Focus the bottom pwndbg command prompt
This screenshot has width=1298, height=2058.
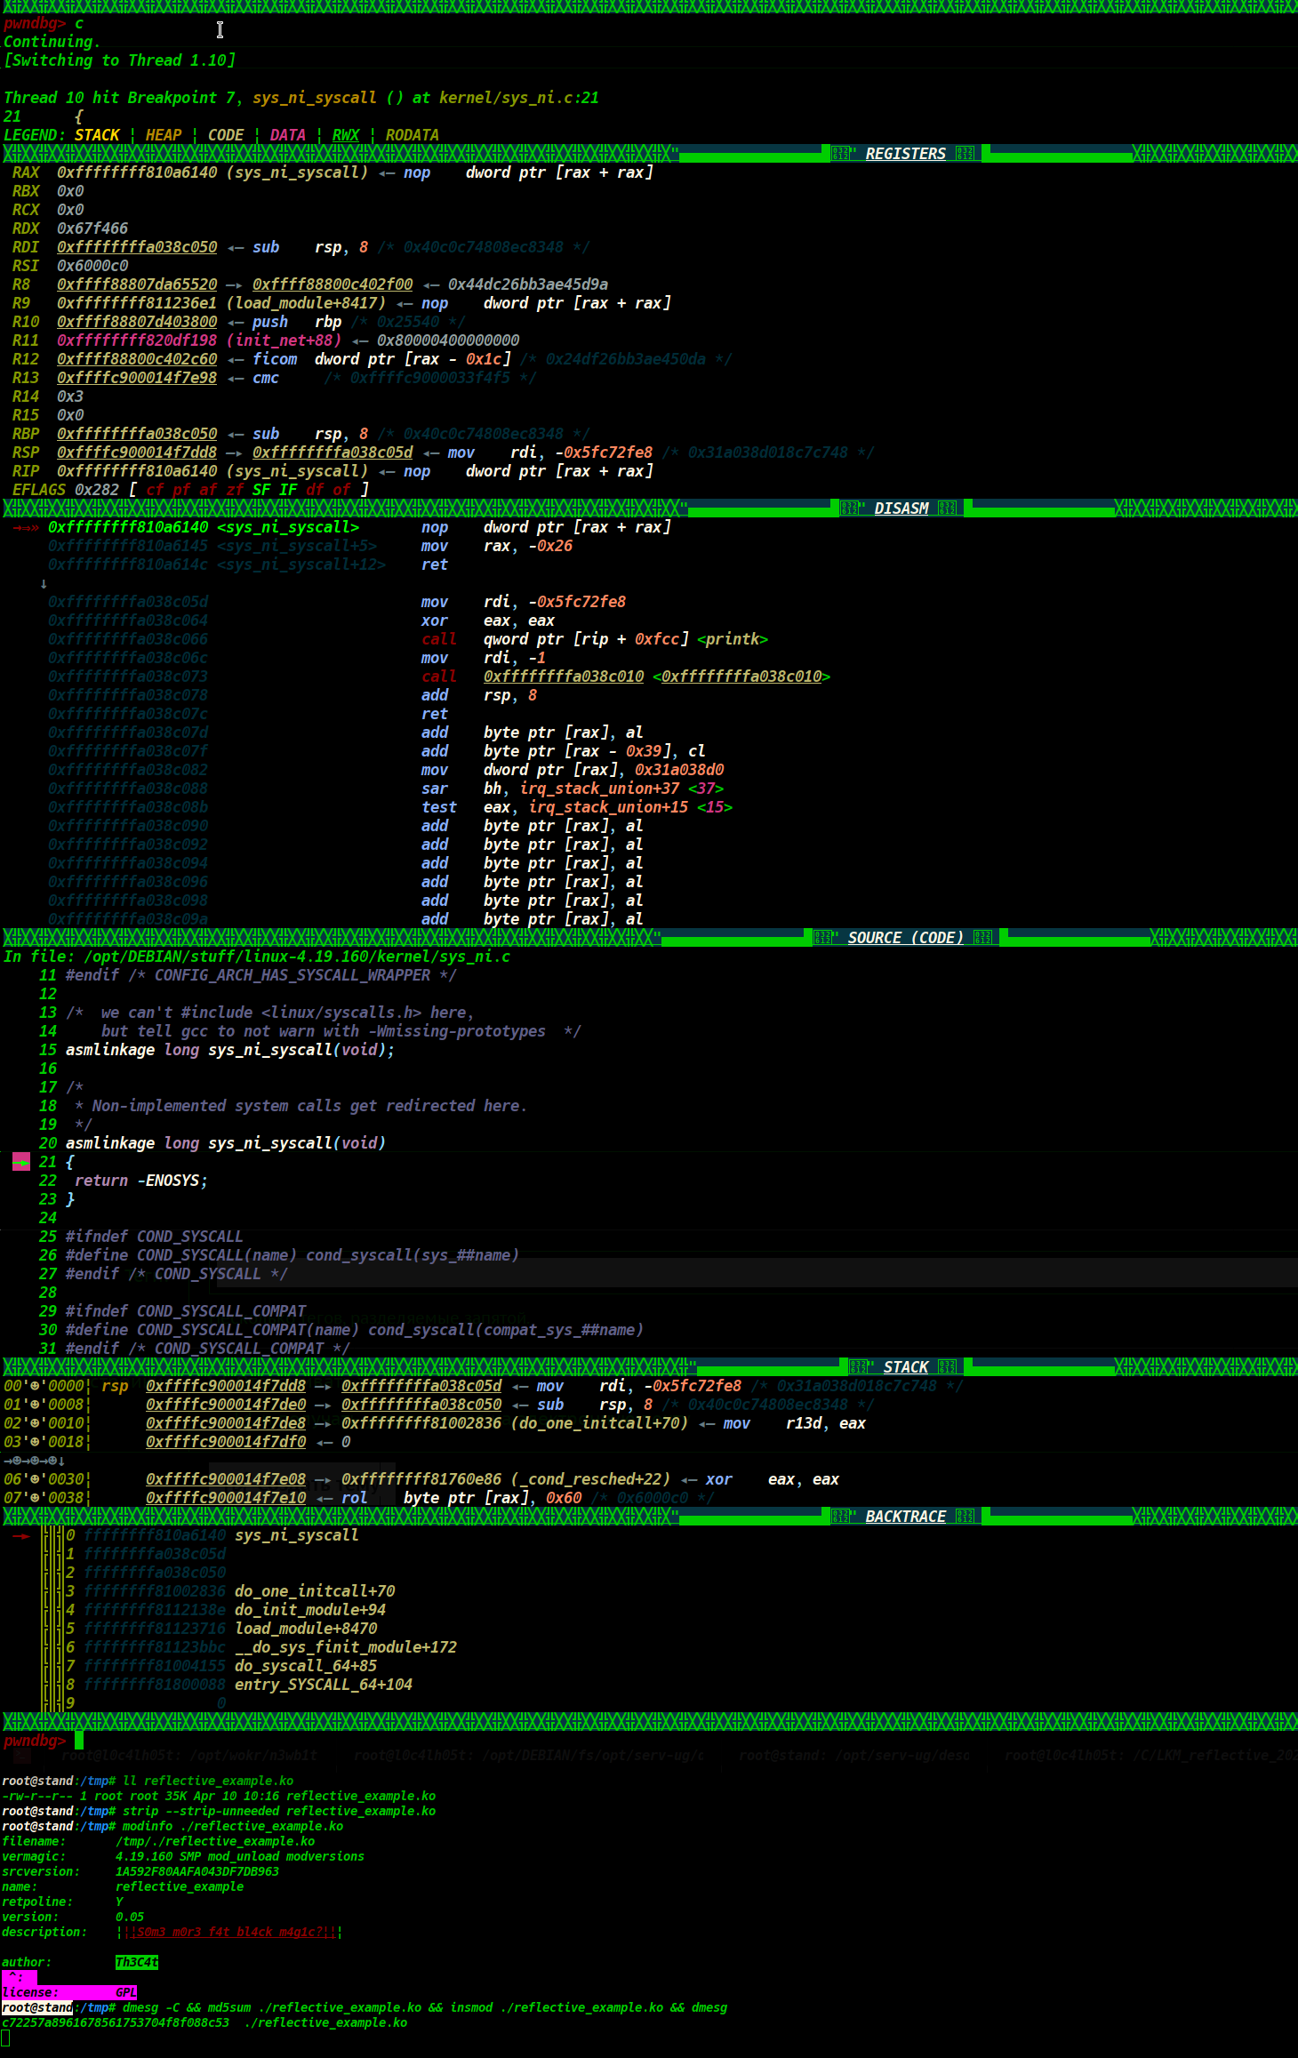[43, 1741]
